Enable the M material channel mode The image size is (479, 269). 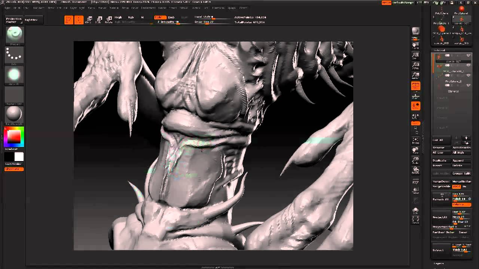(x=142, y=18)
